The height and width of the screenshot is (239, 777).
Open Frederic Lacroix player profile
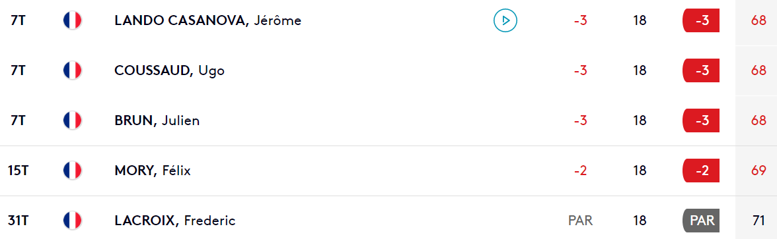[x=175, y=220]
